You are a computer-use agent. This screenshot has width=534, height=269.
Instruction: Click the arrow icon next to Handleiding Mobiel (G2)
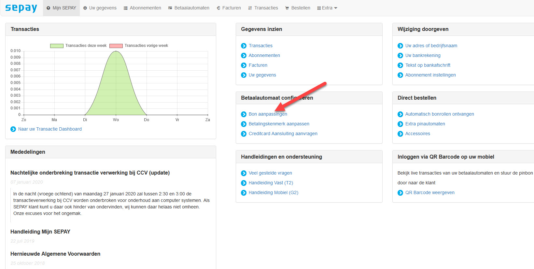click(x=244, y=193)
